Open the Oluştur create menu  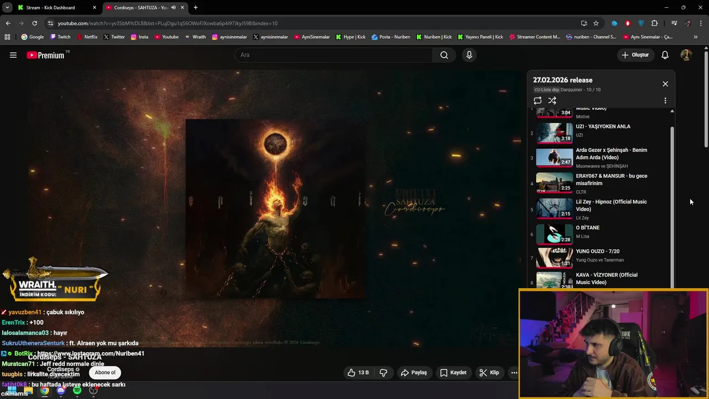tap(635, 55)
